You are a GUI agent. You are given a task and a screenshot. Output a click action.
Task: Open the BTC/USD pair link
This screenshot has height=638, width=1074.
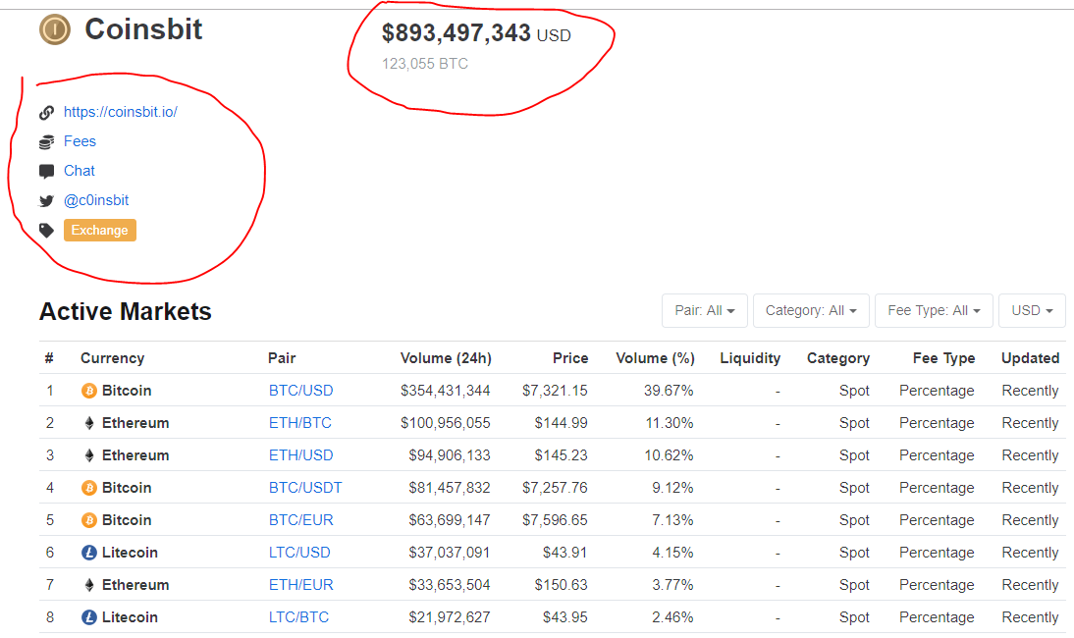click(300, 391)
